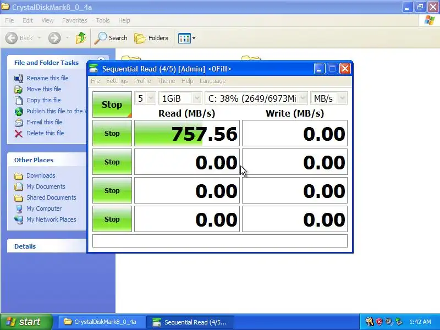Open Back history dropdown arrow
440x330 pixels.
pos(39,37)
